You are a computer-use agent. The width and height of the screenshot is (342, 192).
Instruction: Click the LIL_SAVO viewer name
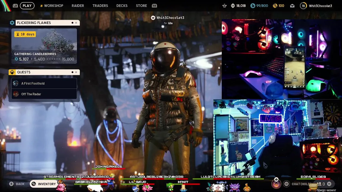point(138,182)
